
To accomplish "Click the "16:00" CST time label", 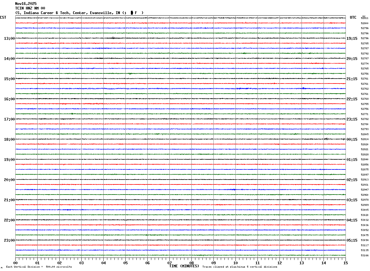I will (9, 99).
